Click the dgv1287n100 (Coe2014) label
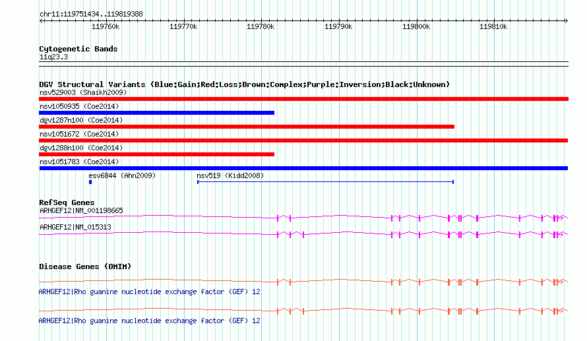 tap(81, 120)
